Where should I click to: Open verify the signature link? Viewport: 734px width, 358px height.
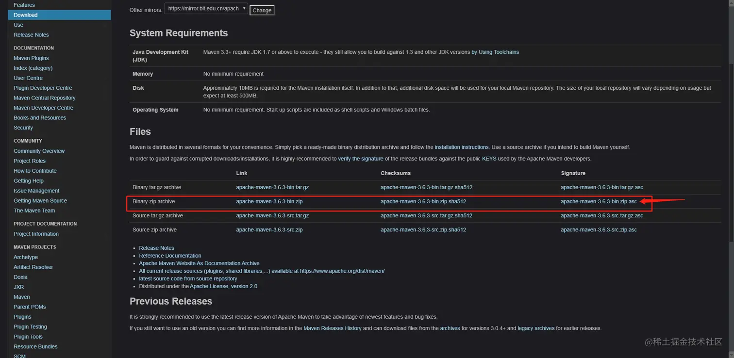click(361, 159)
